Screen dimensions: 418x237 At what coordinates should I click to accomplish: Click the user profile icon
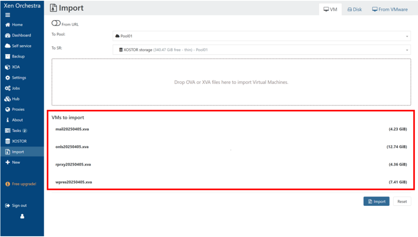point(22,216)
